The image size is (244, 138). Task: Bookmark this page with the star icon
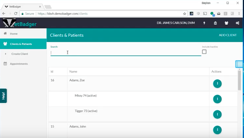[x=185, y=14]
